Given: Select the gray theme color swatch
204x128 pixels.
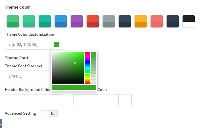Looking at the screenshot, I should pos(109,21).
